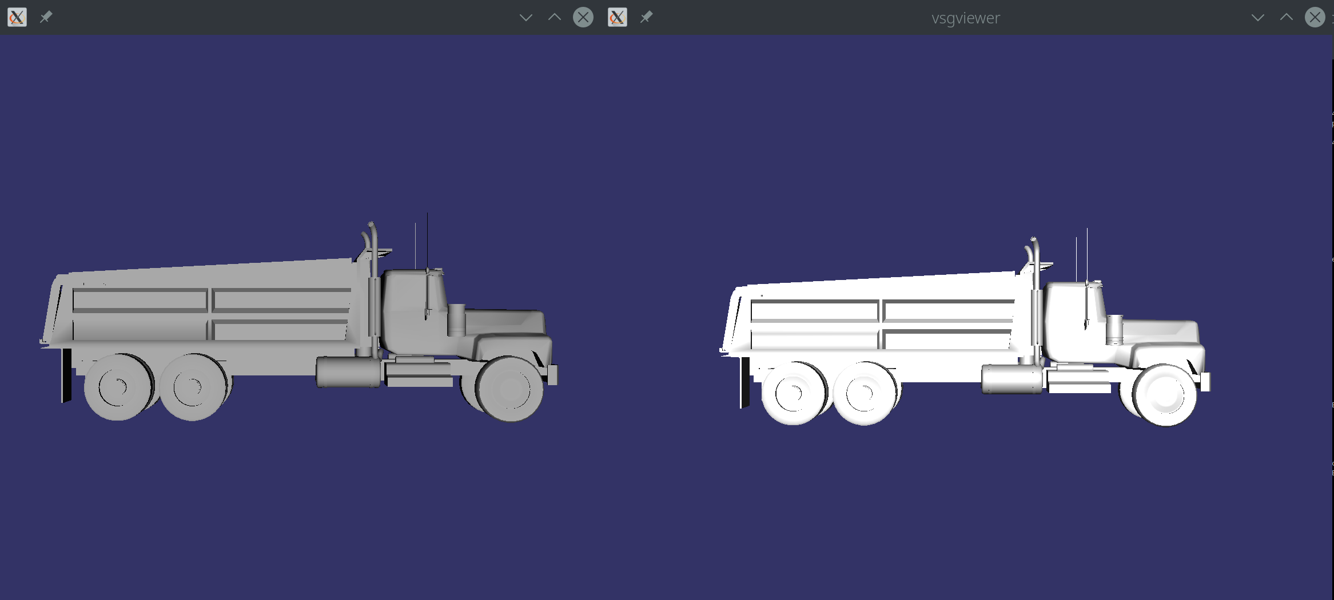Click the down chevron left of the center close button

pyautogui.click(x=525, y=18)
